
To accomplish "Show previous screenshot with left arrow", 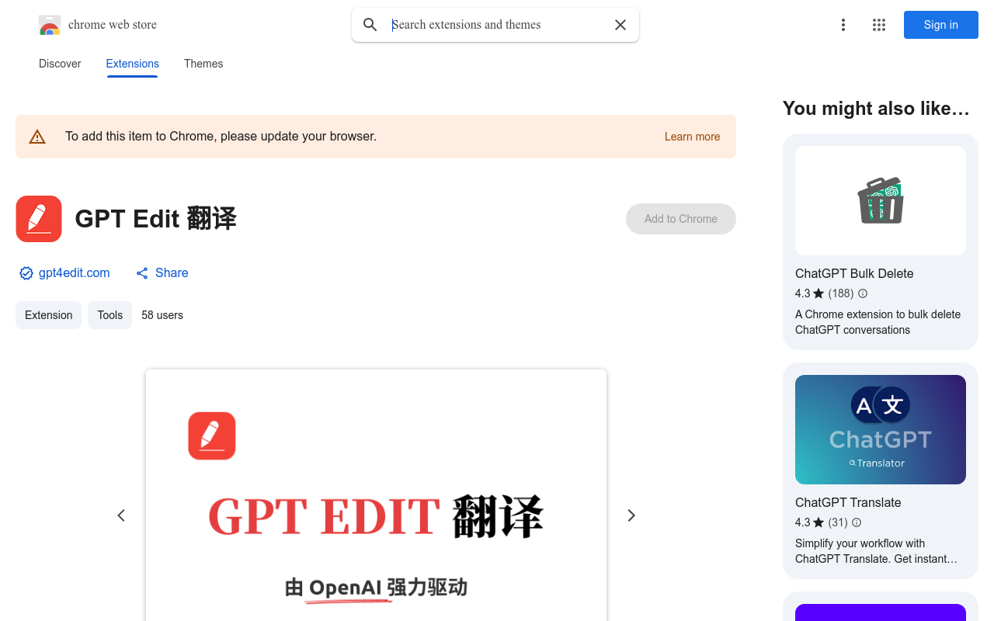I will tap(121, 515).
